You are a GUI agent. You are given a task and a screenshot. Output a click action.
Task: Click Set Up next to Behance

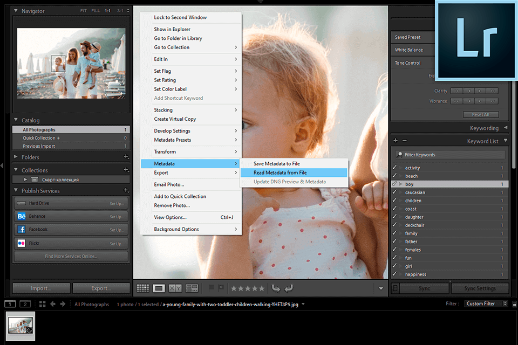[x=117, y=217]
